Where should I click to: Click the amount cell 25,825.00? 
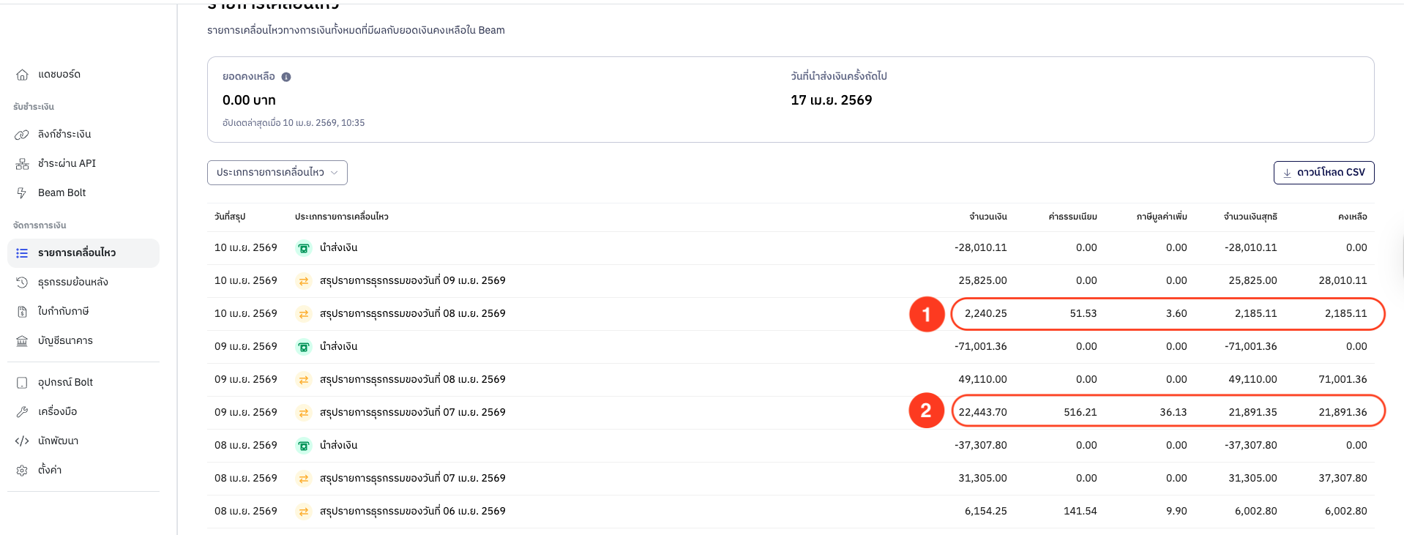coord(982,281)
